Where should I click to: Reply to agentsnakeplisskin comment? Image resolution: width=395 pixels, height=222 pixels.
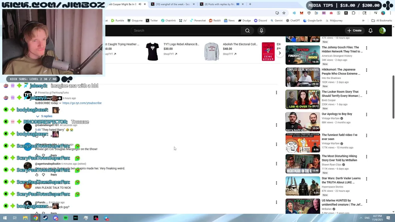pos(54,175)
